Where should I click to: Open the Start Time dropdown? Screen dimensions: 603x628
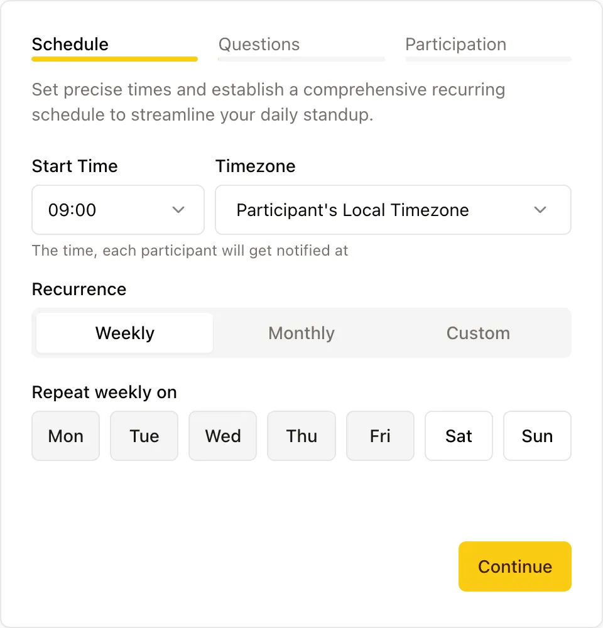click(117, 210)
